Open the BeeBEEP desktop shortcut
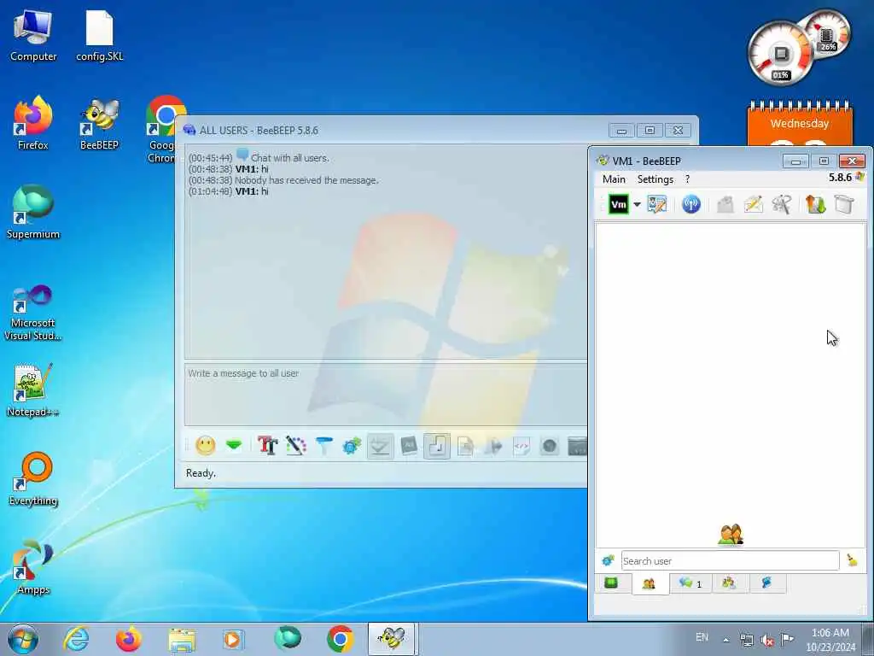This screenshot has width=874, height=656. [99, 125]
